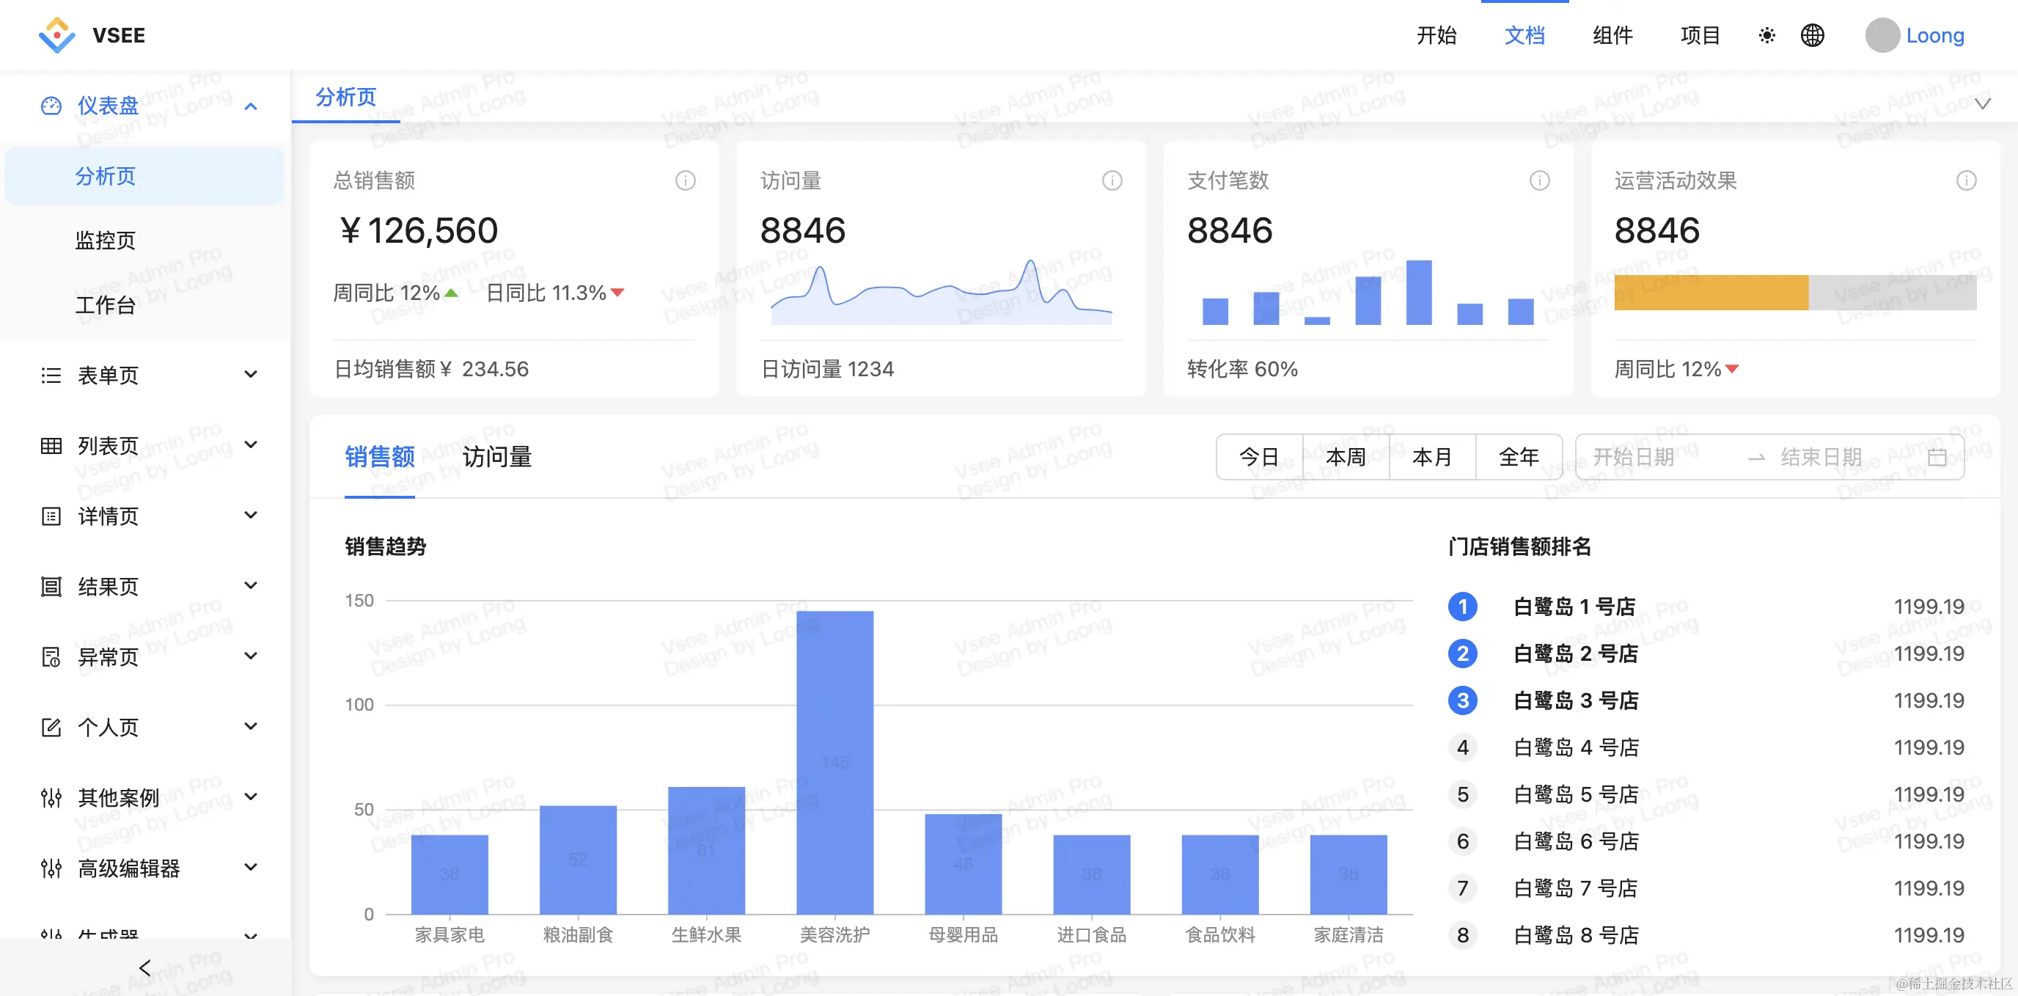Click info icon on 总销售额 card
This screenshot has width=2018, height=996.
[685, 181]
